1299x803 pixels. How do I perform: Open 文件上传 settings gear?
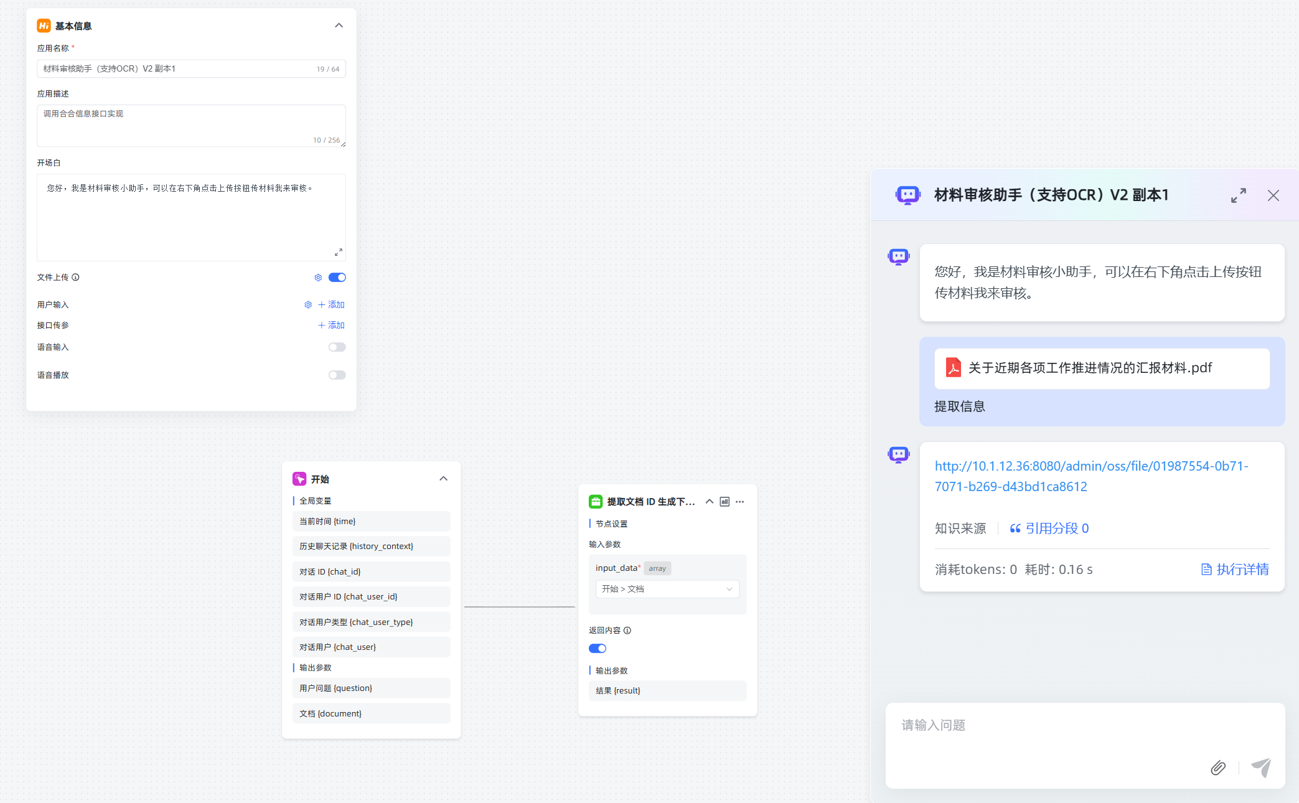(x=318, y=278)
